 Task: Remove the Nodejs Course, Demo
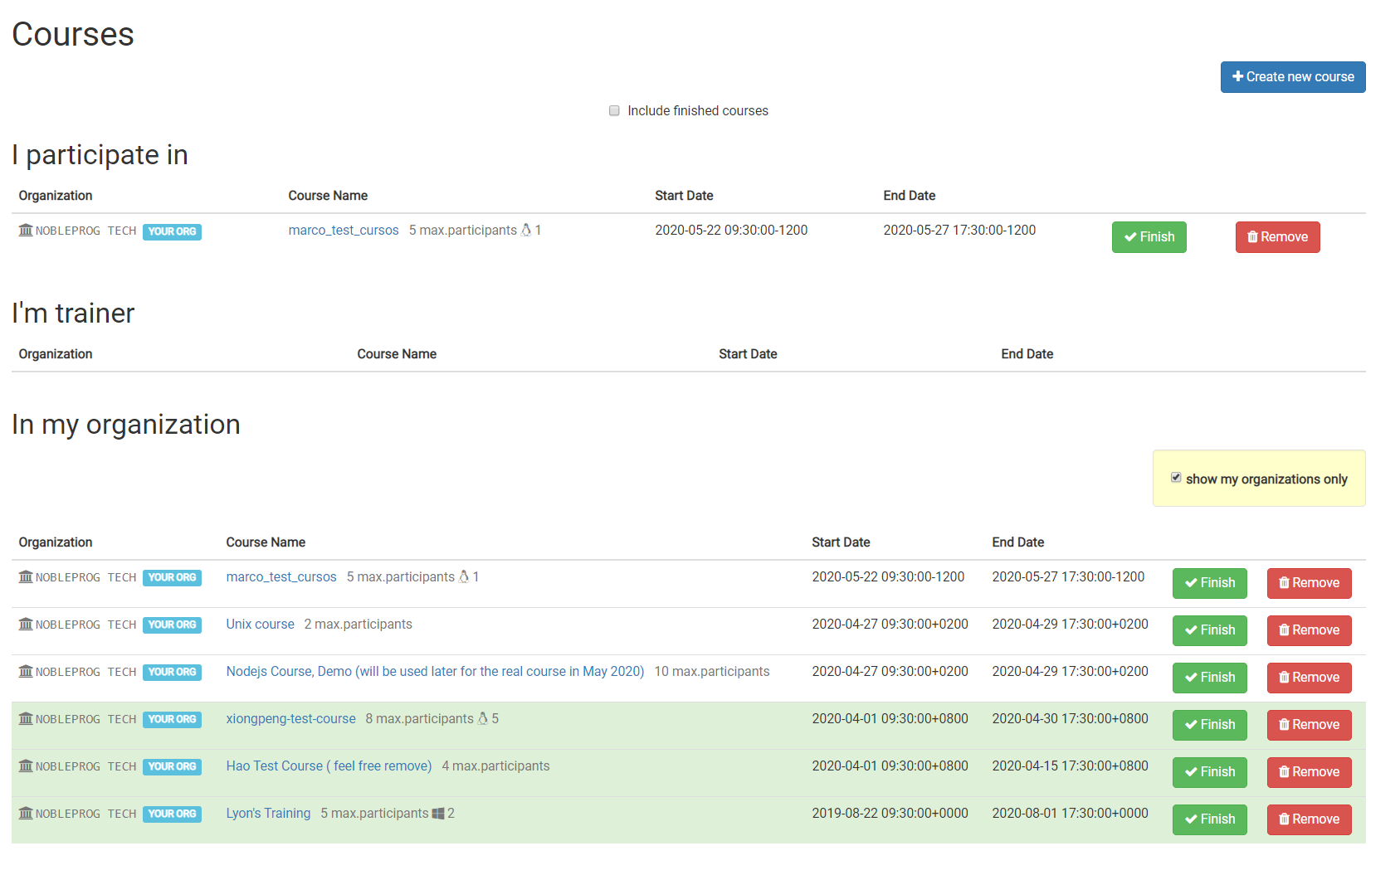coord(1309,678)
